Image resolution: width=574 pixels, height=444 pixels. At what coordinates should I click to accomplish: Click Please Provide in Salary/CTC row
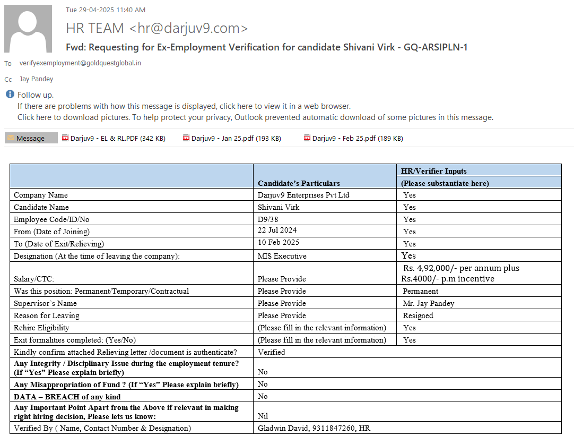(282, 279)
